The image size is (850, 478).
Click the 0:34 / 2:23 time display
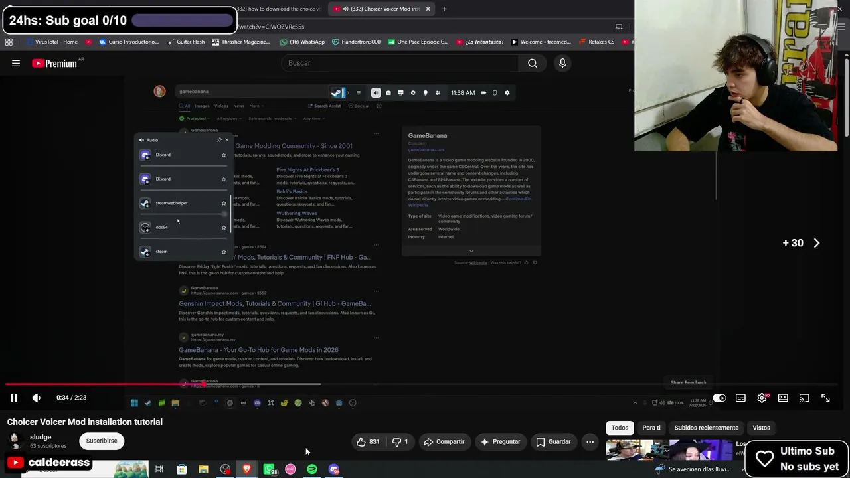click(71, 398)
